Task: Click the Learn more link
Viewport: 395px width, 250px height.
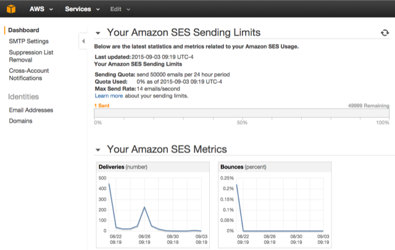Action: 109,96
